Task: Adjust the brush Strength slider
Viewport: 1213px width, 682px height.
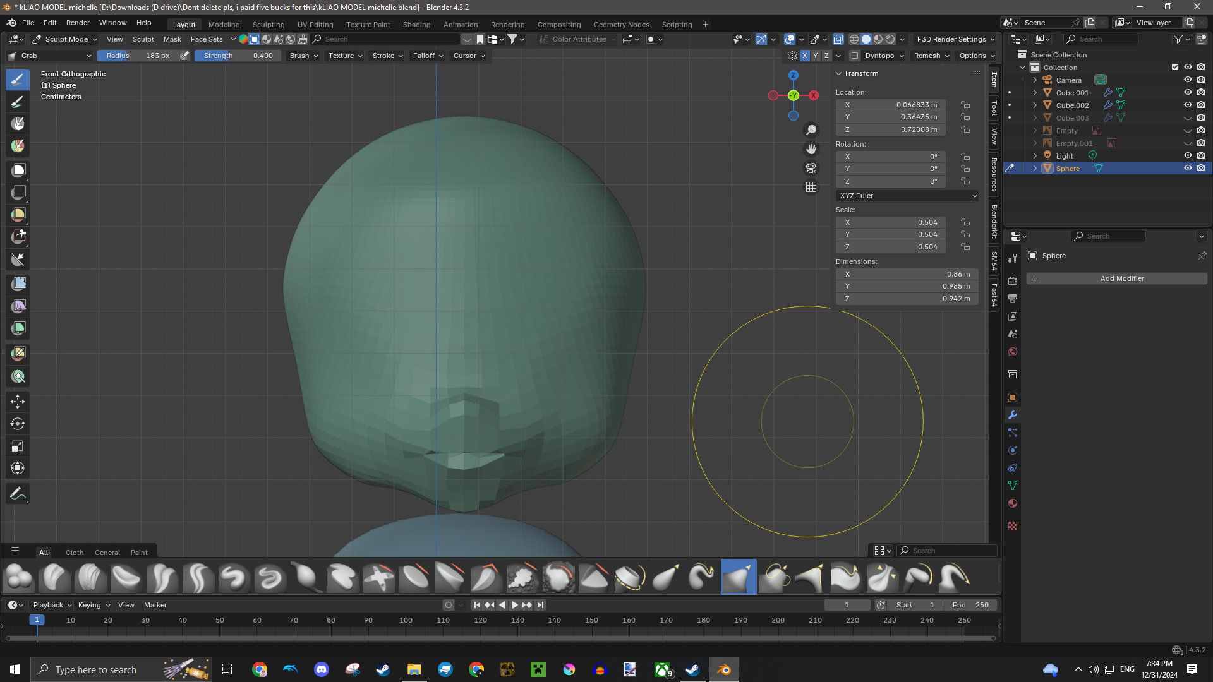Action: pos(238,56)
